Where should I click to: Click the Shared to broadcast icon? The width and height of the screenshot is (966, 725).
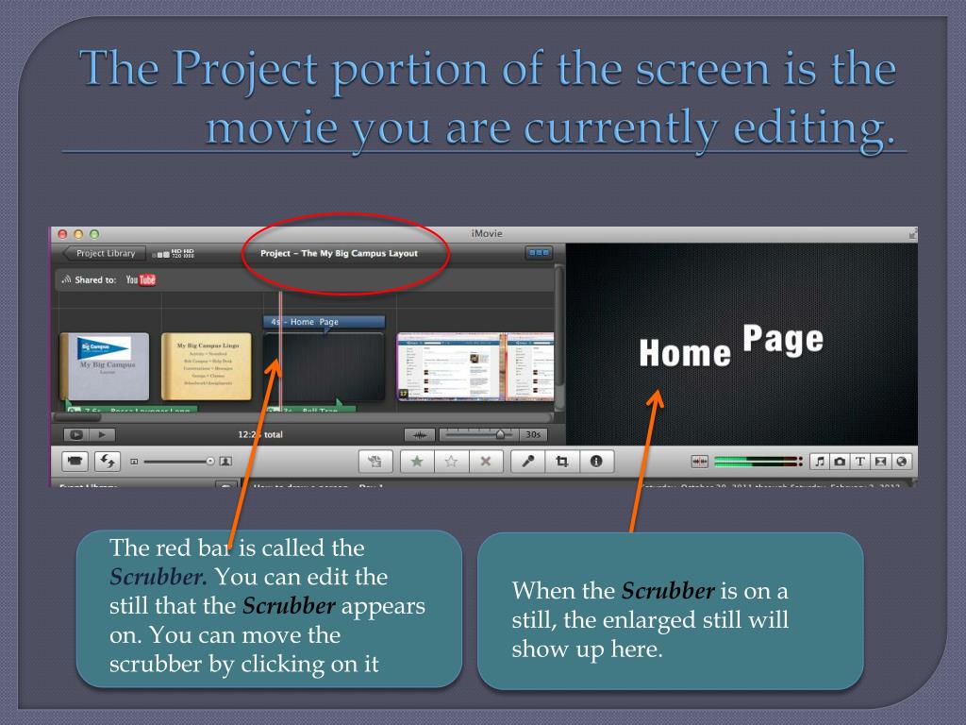(x=66, y=279)
